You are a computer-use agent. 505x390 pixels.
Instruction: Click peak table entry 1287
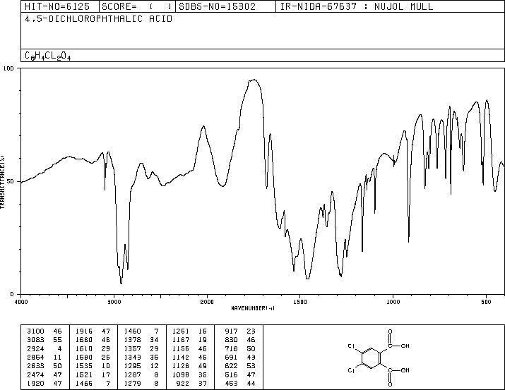pos(141,375)
